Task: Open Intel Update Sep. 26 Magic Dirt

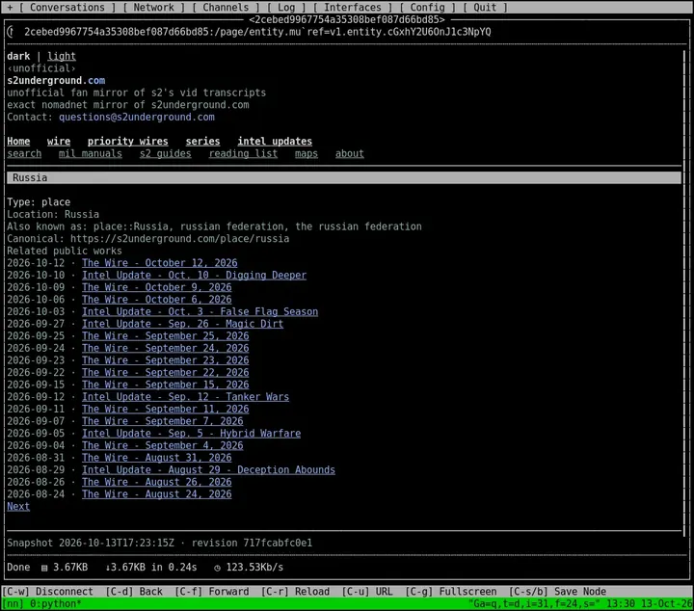Action: pos(183,324)
